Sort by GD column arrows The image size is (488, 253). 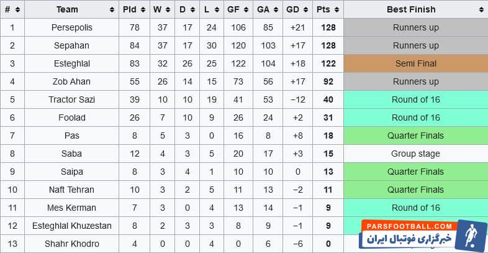[305, 9]
